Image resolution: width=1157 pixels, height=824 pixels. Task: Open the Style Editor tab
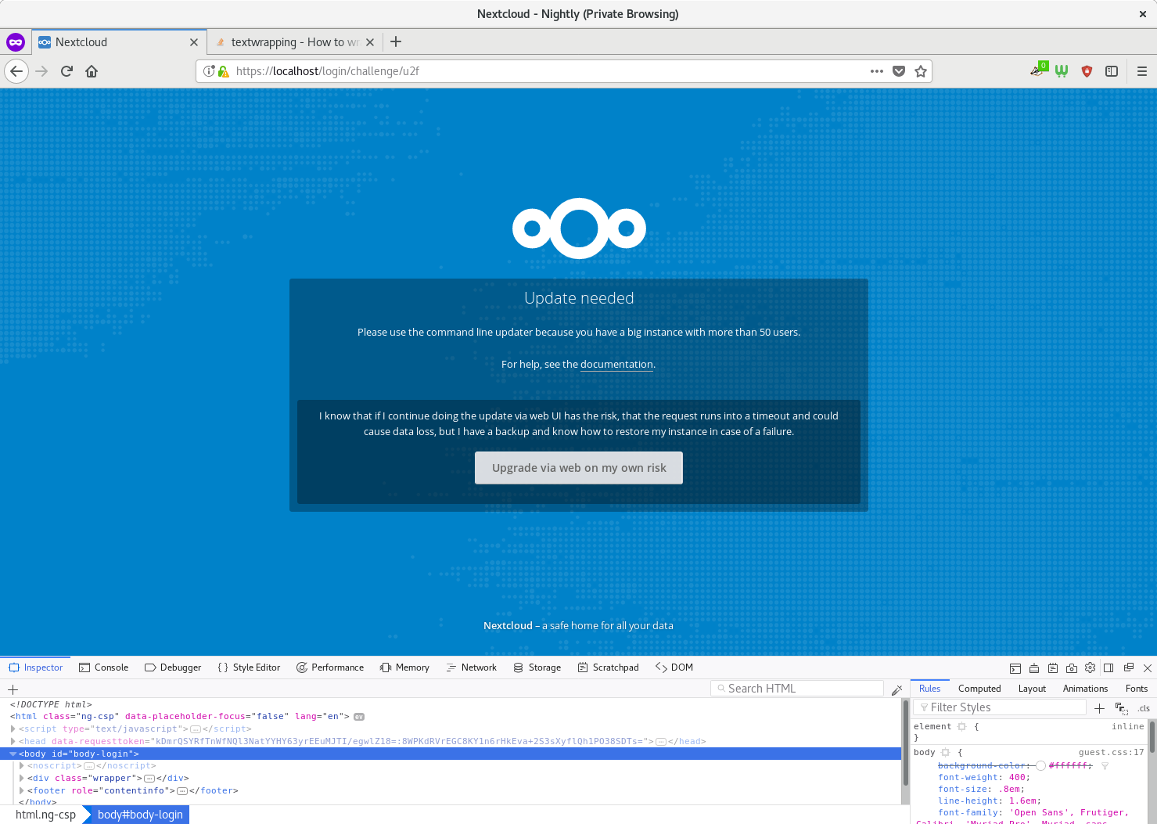249,667
